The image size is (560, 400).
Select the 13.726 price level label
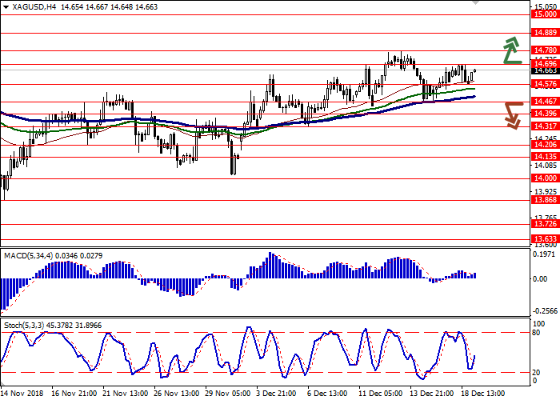545,225
